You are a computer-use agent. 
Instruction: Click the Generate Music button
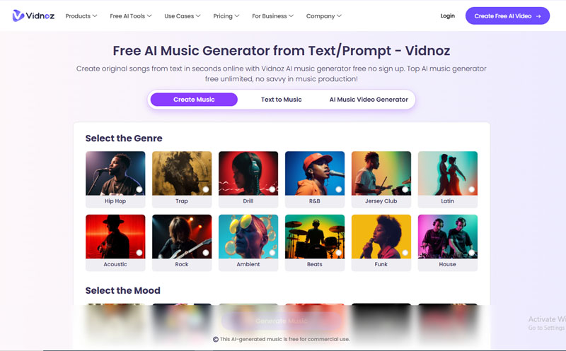tap(281, 321)
